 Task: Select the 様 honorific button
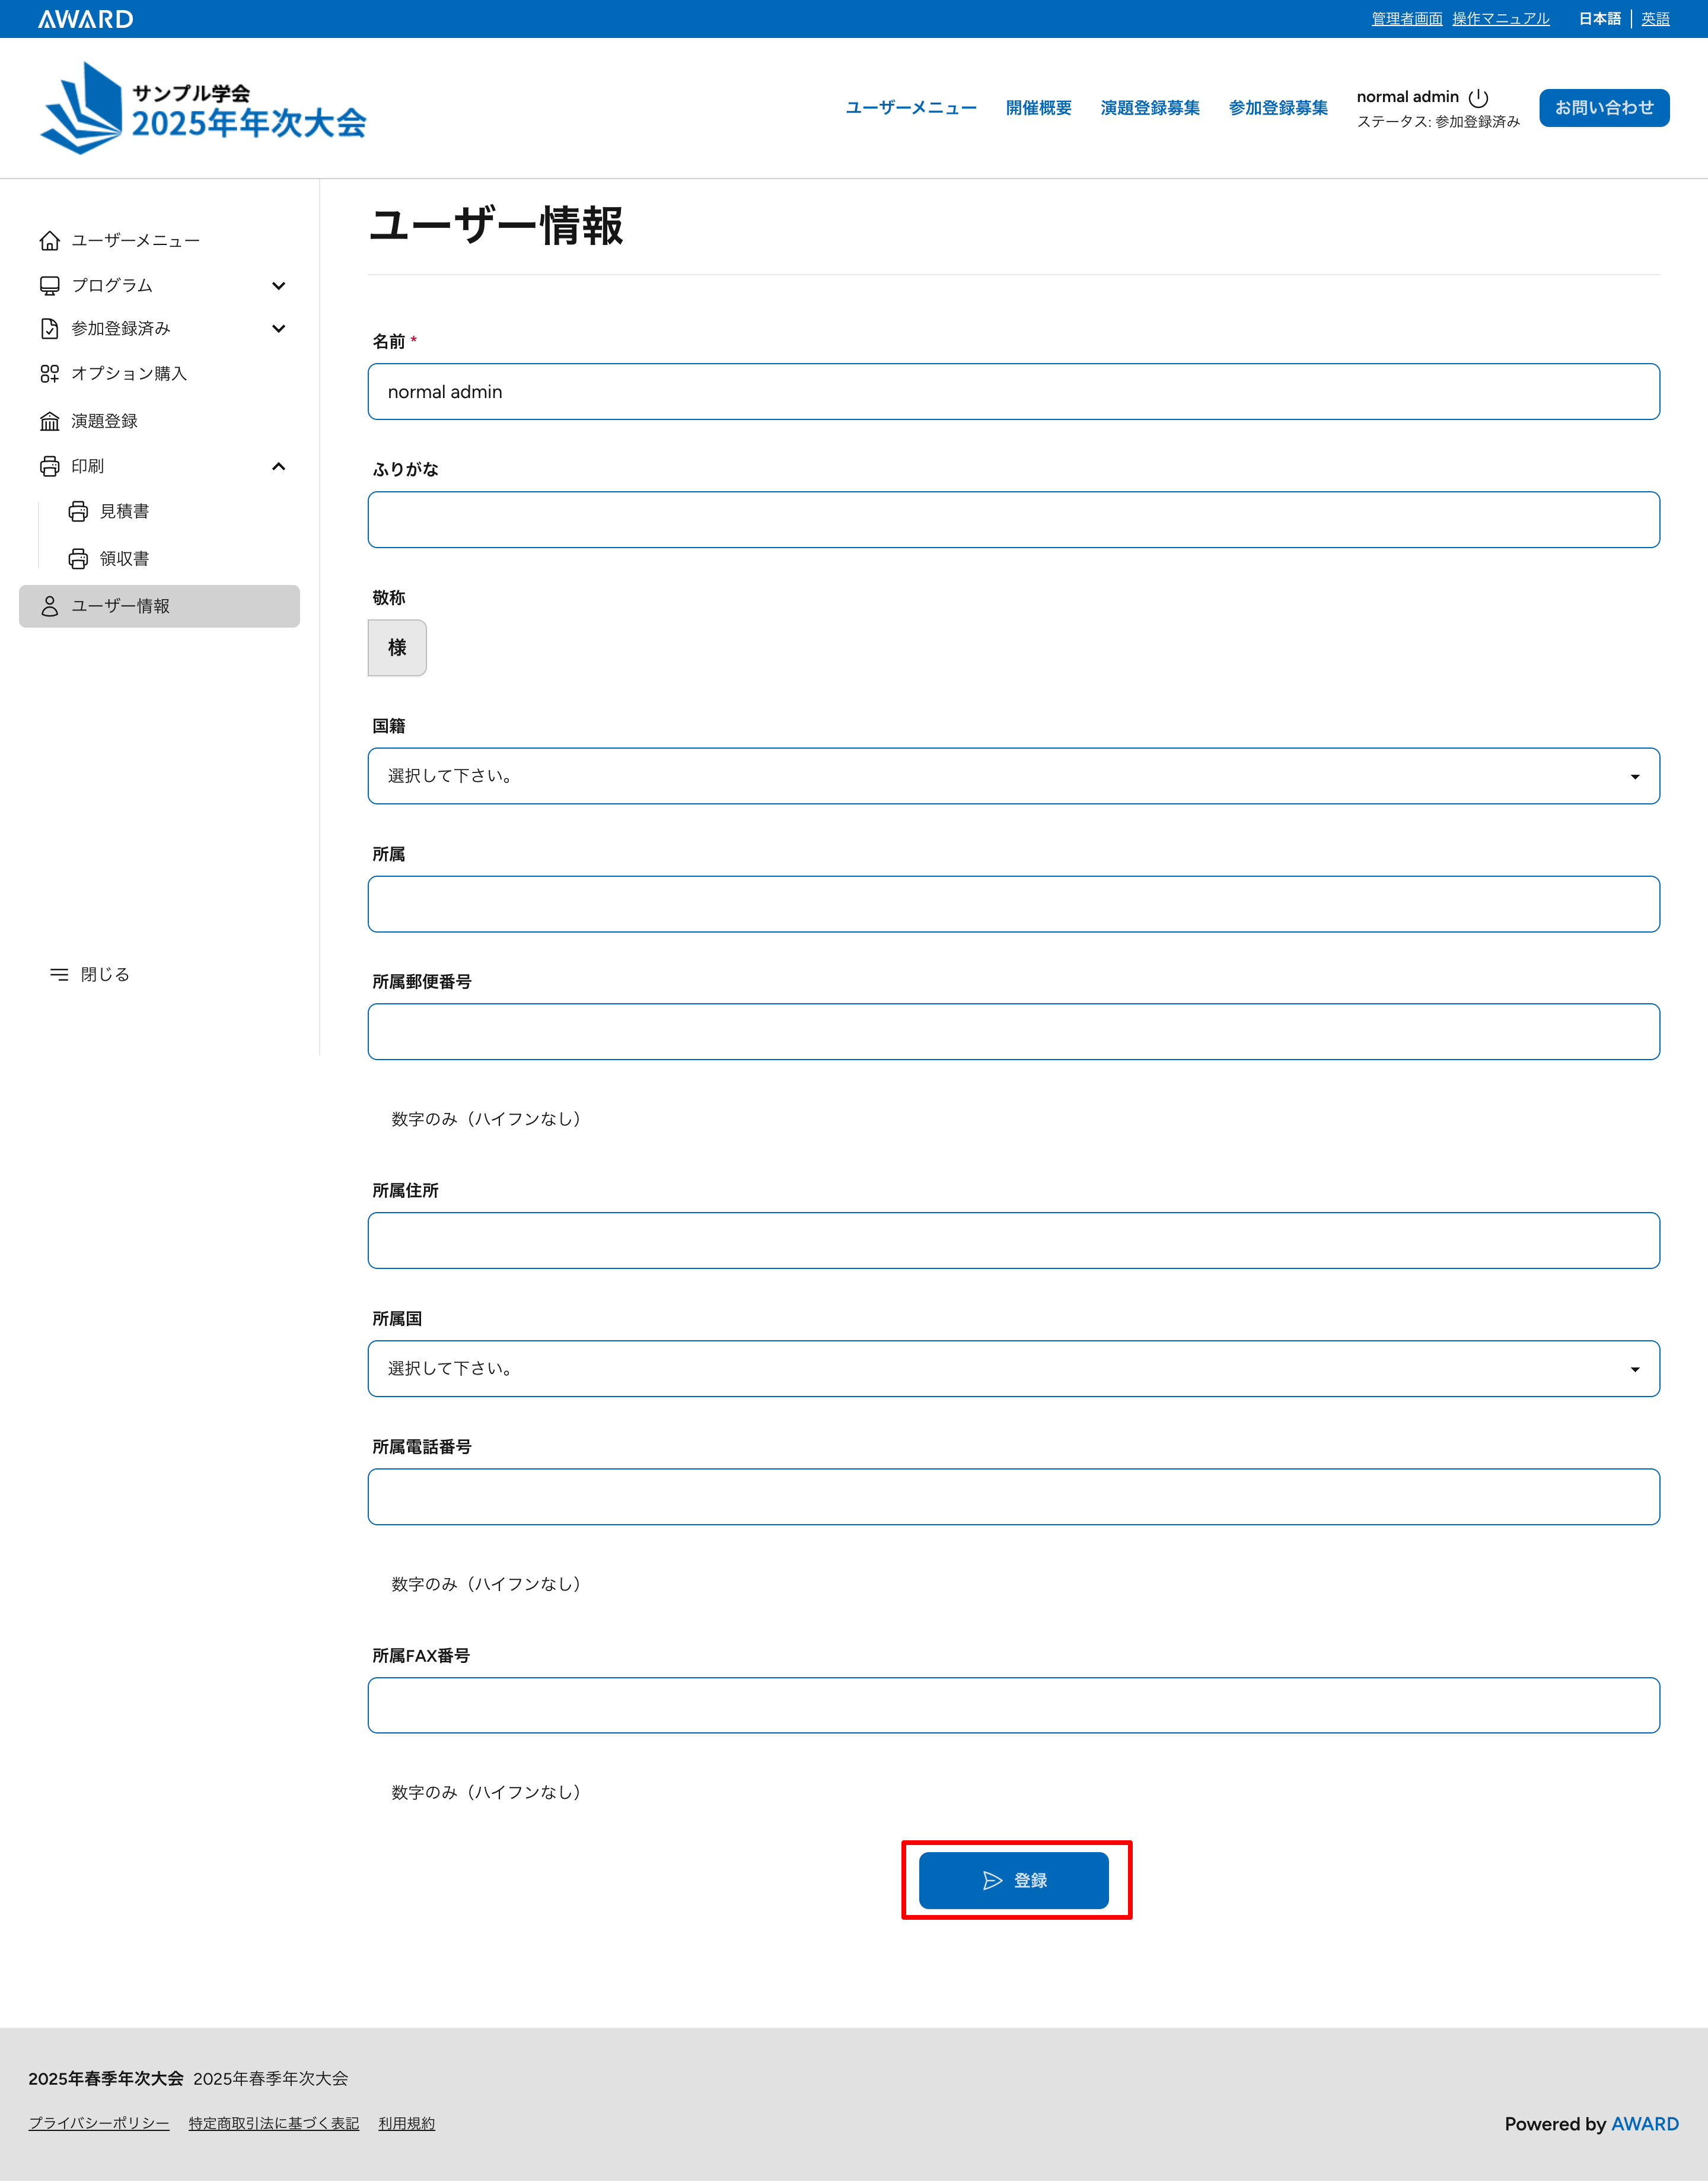pos(397,647)
